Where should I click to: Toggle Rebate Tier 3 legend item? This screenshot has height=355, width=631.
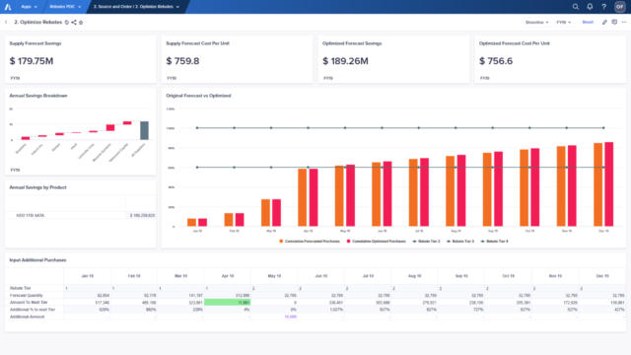(460, 241)
